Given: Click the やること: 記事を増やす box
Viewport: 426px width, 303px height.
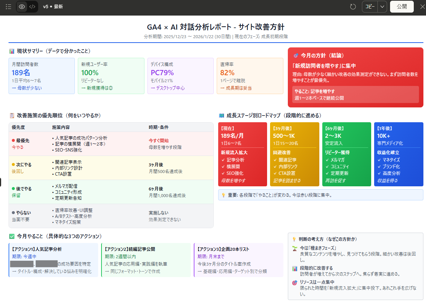Looking at the screenshot, I should pyautogui.click(x=355, y=94).
